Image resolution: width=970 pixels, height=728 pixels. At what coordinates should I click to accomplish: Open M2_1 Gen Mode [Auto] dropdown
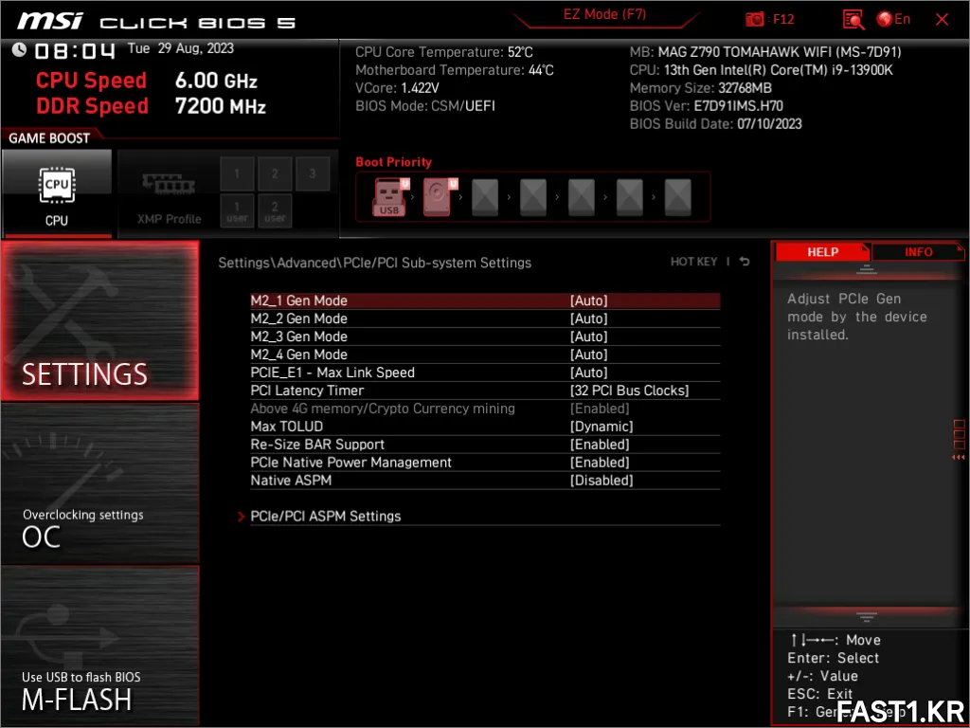coord(588,300)
